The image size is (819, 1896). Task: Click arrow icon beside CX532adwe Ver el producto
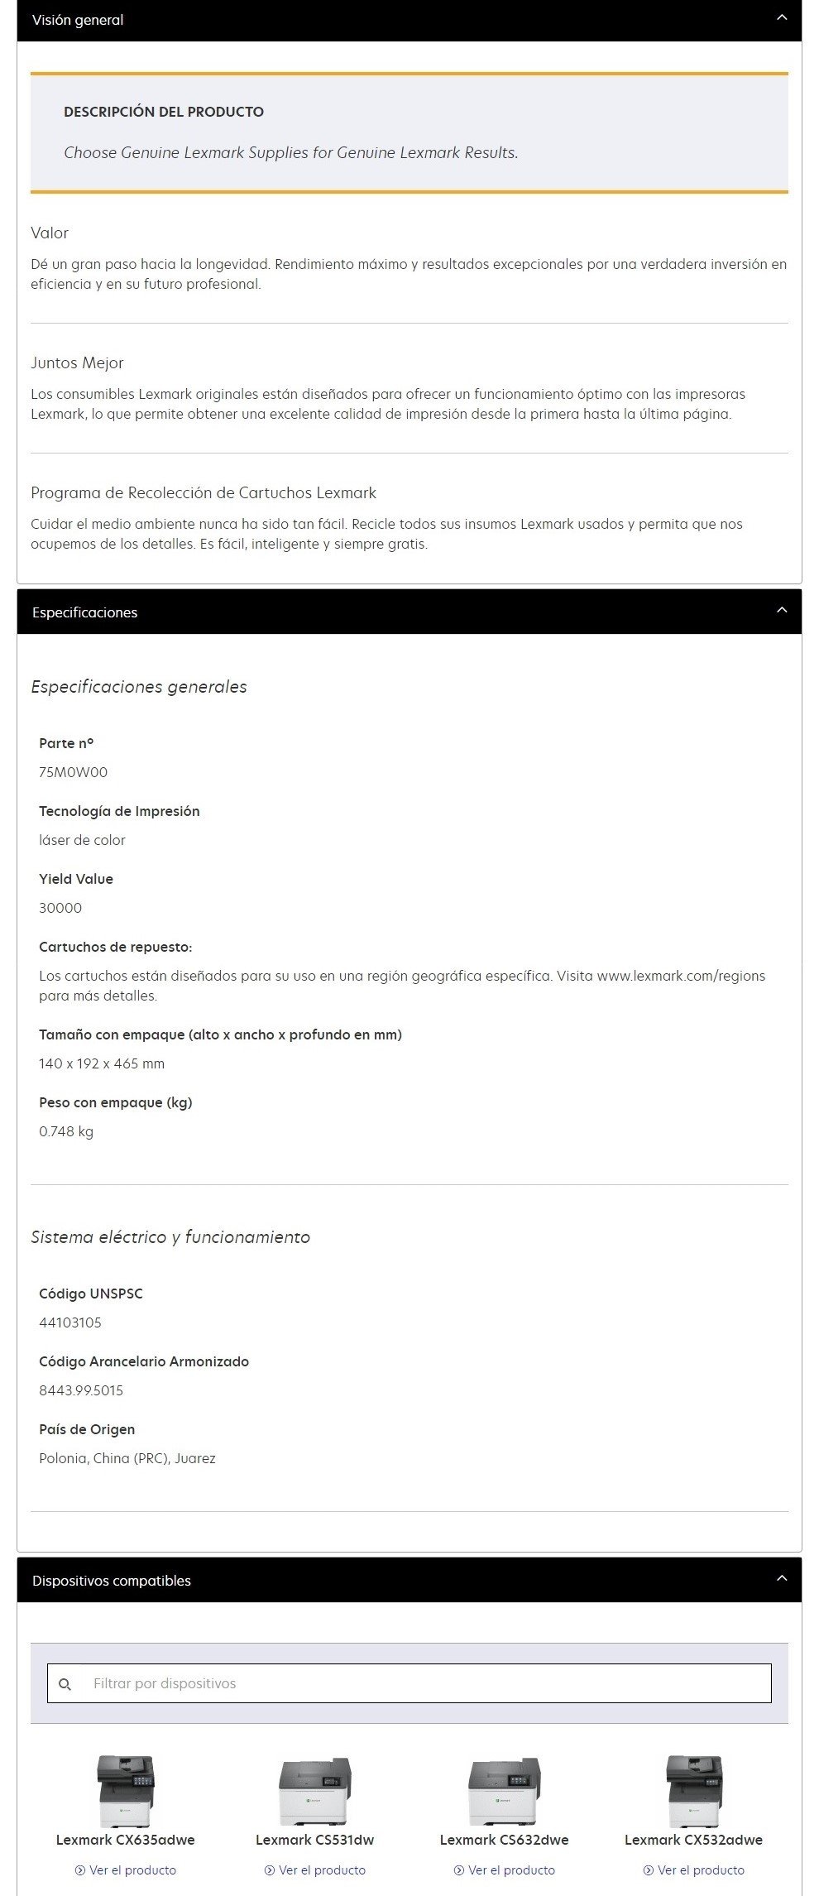tap(649, 1870)
